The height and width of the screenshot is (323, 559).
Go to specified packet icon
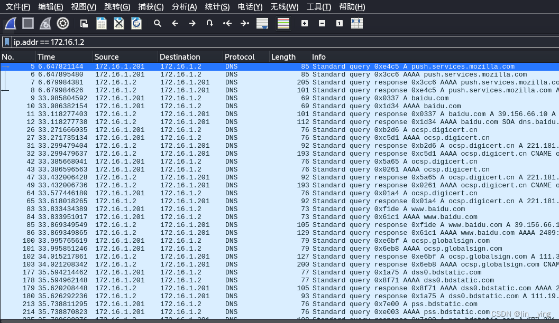click(209, 23)
